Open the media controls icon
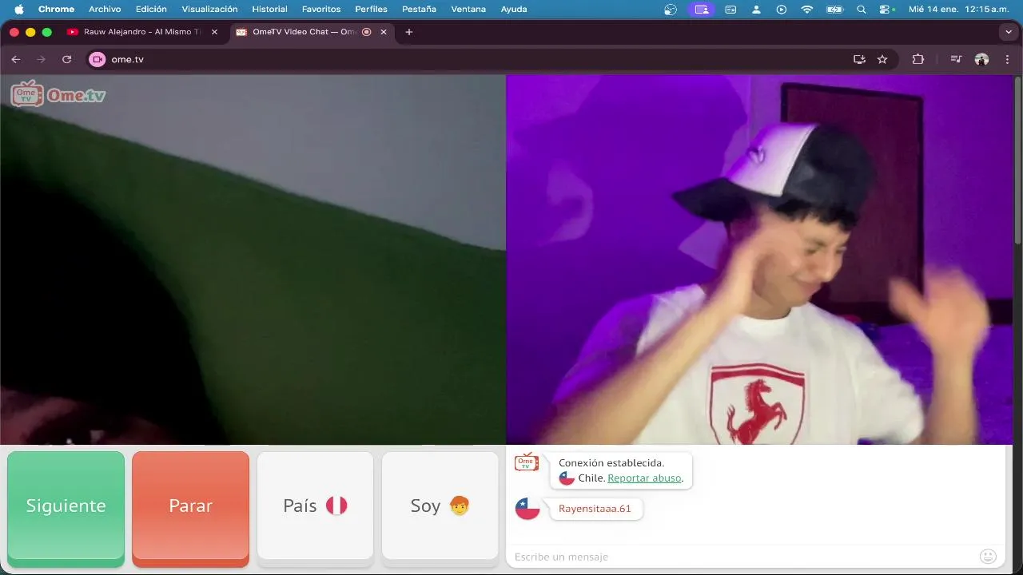The image size is (1023, 575). (956, 59)
